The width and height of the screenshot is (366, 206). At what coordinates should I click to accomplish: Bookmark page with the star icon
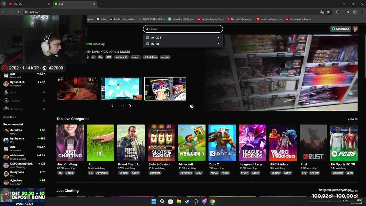point(328,12)
